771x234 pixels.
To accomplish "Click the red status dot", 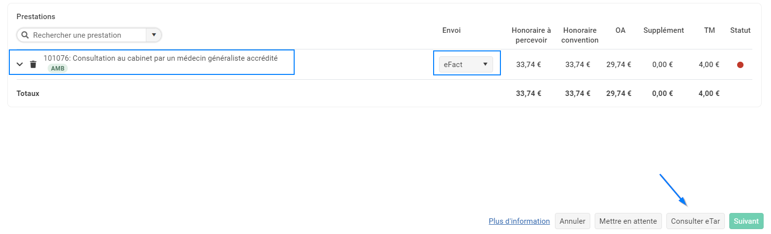I will [740, 65].
